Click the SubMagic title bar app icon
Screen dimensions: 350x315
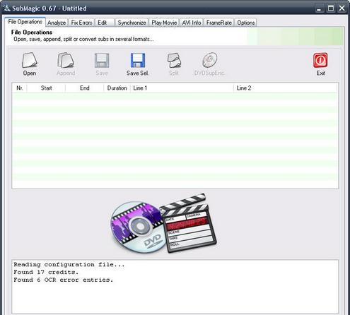(x=6, y=8)
